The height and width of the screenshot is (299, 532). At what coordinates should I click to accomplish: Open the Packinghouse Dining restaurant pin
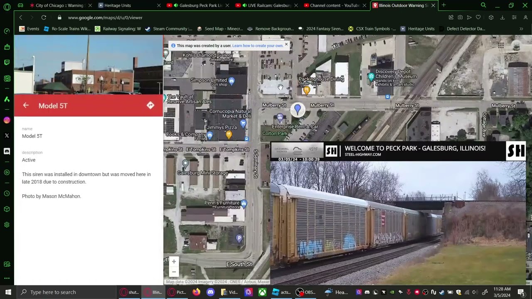coord(307,90)
